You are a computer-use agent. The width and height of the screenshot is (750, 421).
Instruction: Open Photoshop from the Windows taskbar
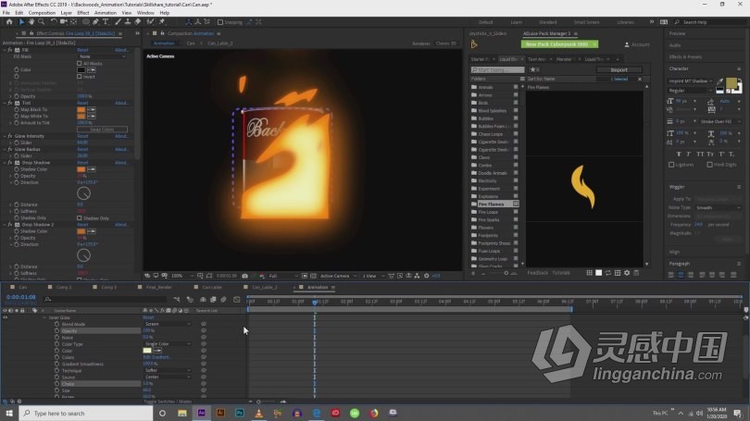pos(240,413)
